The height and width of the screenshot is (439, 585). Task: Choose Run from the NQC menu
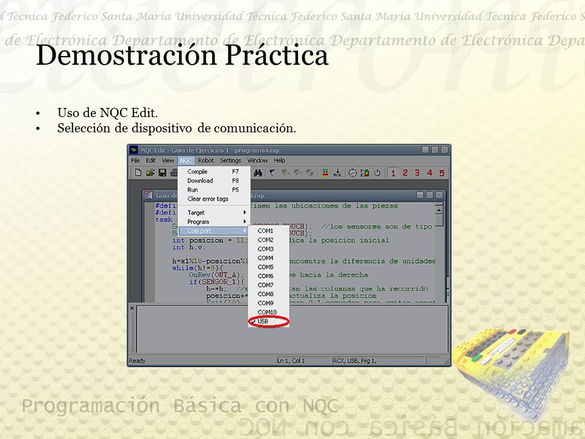(x=214, y=190)
